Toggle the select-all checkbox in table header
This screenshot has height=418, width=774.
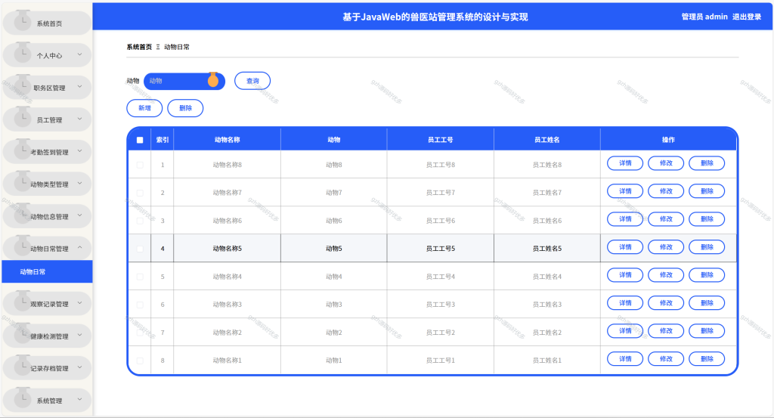pos(140,140)
